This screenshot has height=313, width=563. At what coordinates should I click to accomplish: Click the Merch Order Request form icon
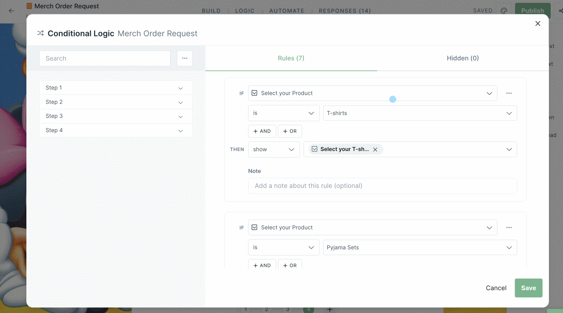29,7
